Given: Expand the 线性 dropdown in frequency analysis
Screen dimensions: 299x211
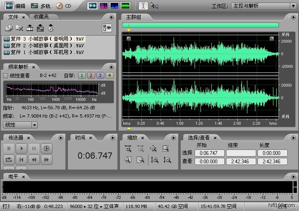Looking at the screenshot, I should click(34, 125).
